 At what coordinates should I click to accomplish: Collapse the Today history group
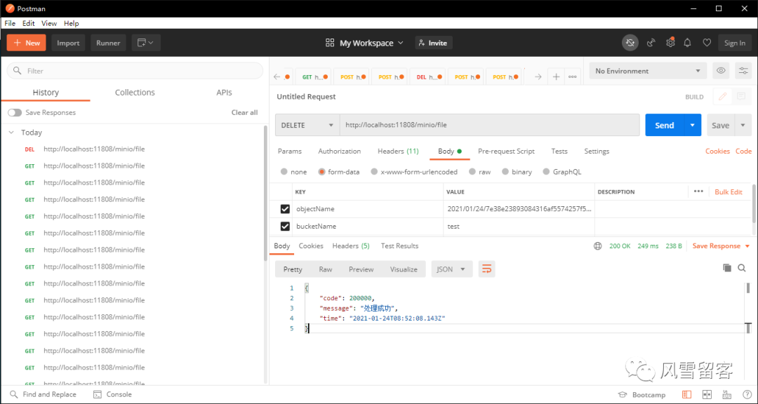tap(12, 133)
